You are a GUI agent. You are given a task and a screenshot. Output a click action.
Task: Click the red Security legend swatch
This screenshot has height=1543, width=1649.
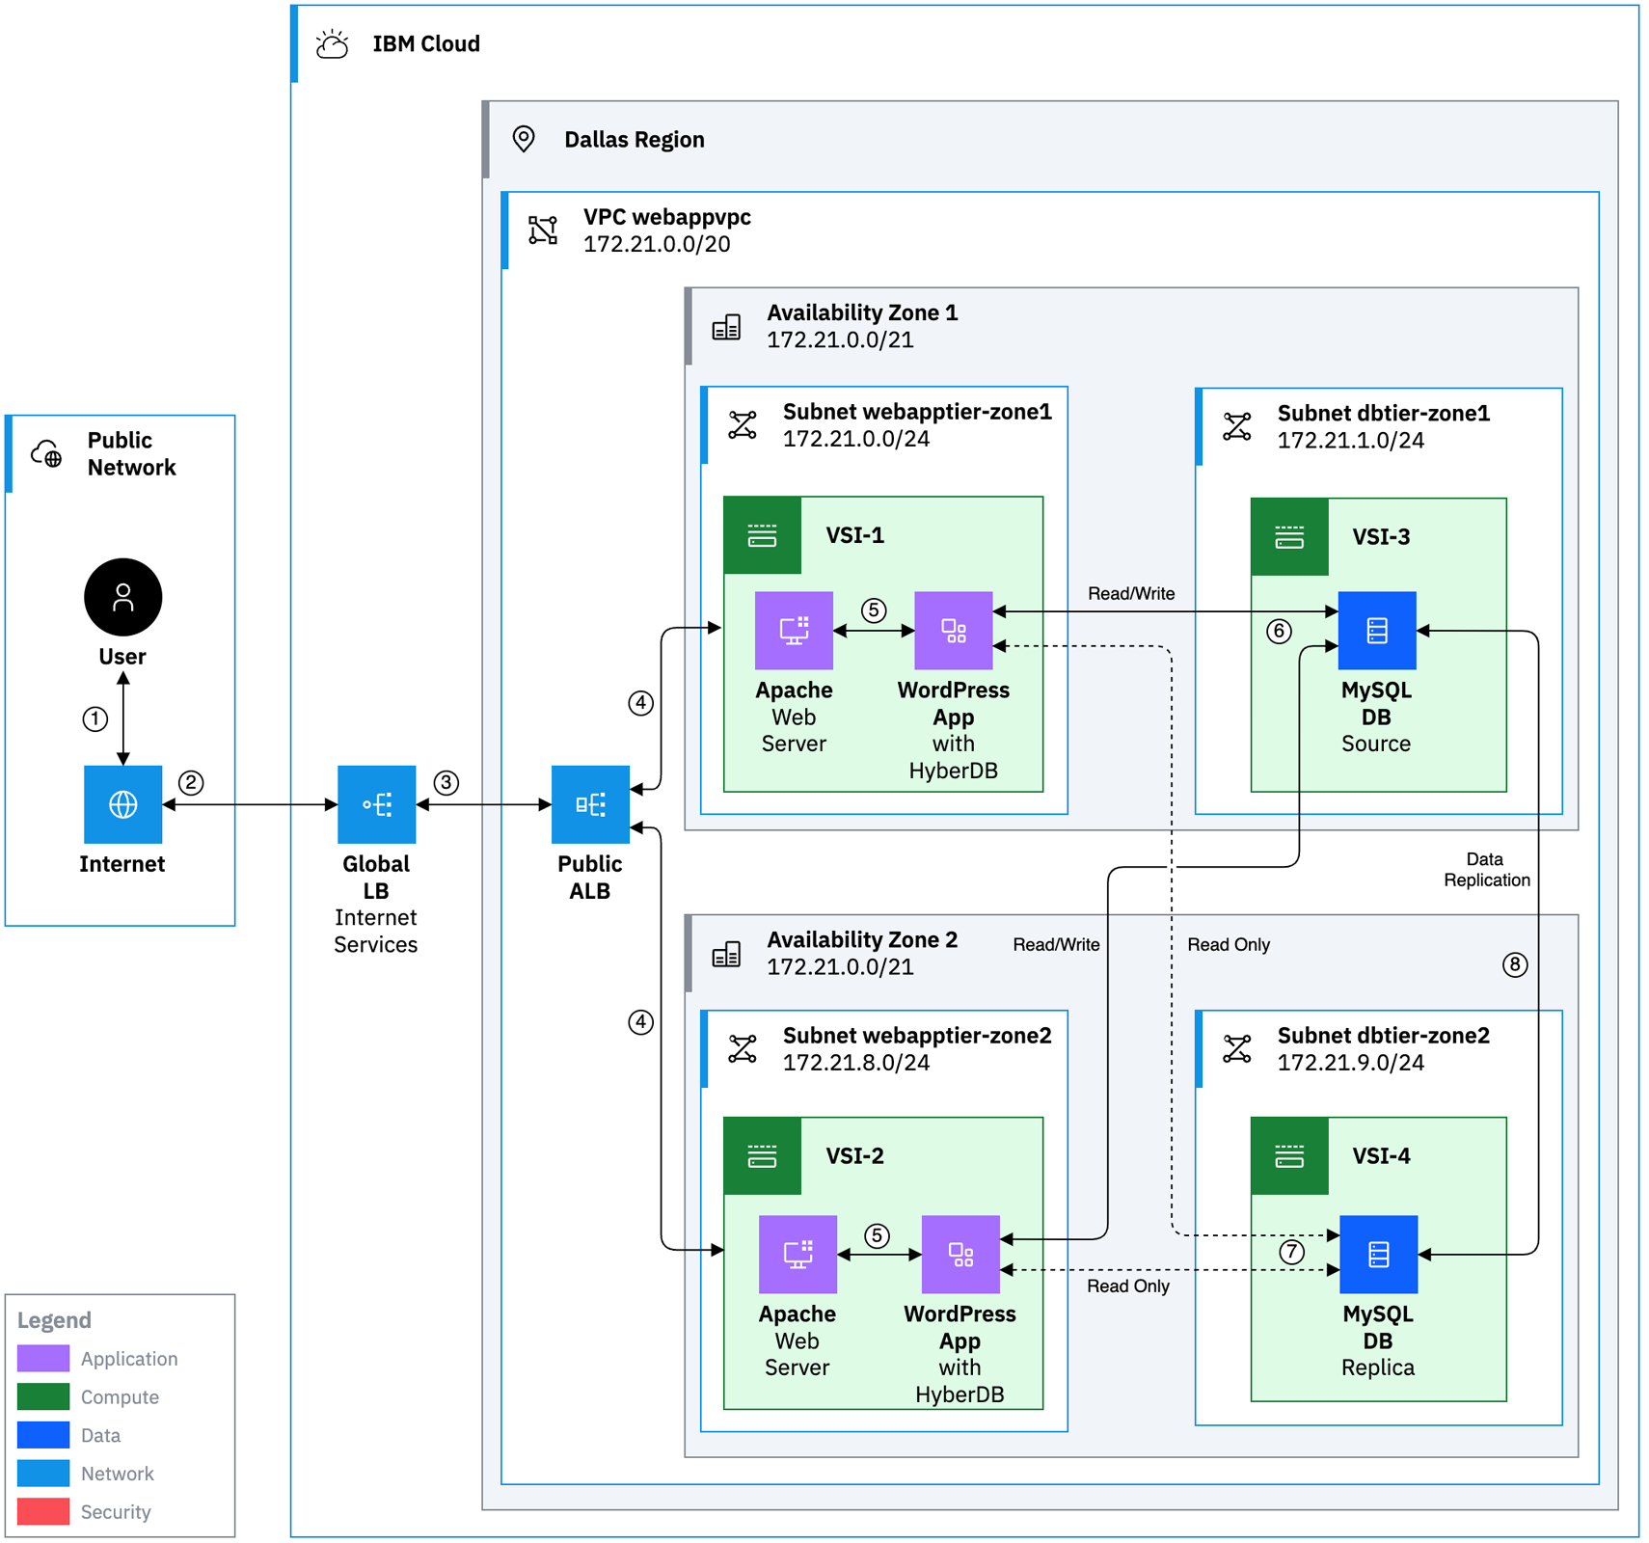tap(43, 1512)
